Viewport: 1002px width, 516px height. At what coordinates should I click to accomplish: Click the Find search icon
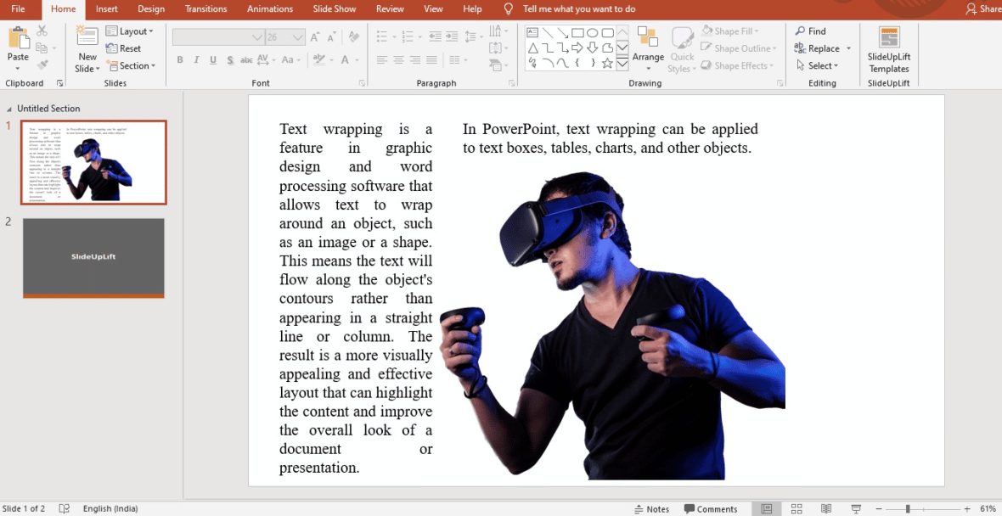(x=800, y=31)
